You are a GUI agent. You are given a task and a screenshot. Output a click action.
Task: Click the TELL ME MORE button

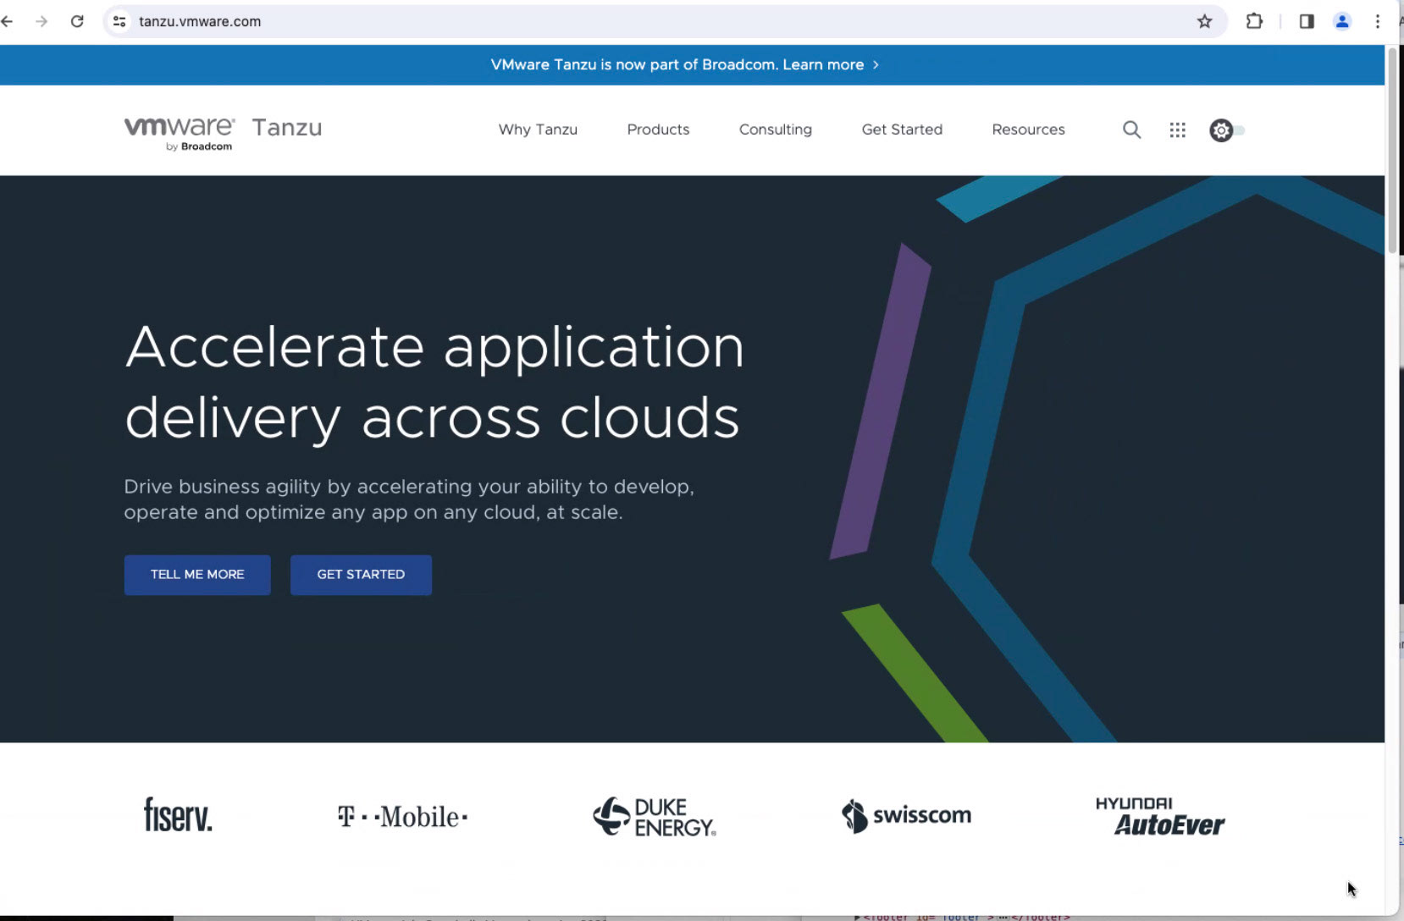click(x=197, y=575)
